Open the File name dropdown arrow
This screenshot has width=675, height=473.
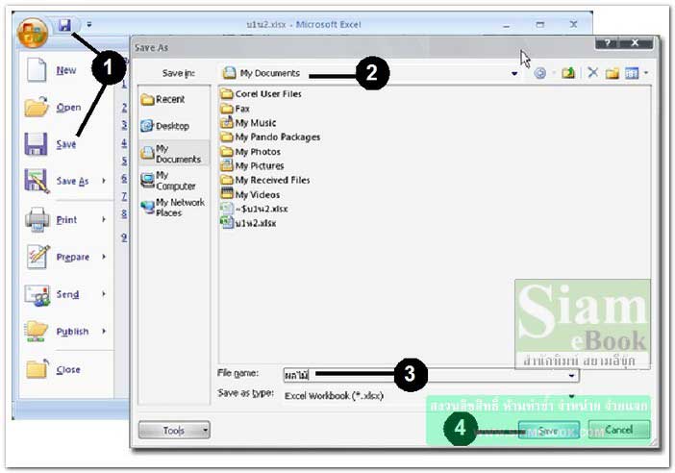572,376
